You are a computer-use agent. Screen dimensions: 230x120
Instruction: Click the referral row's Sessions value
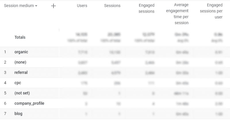tap(116, 73)
